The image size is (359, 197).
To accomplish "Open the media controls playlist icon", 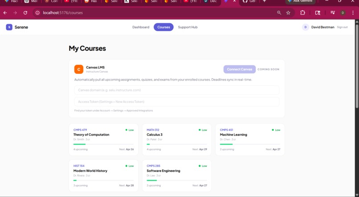I will (x=333, y=13).
